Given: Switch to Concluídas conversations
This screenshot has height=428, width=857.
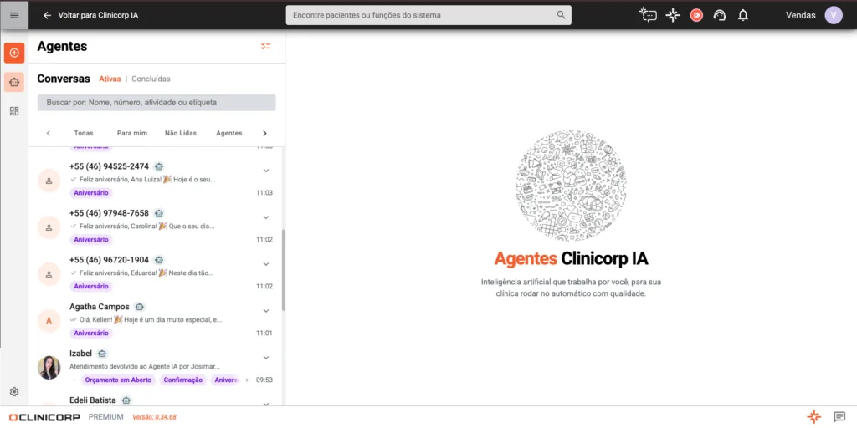Looking at the screenshot, I should [x=151, y=79].
